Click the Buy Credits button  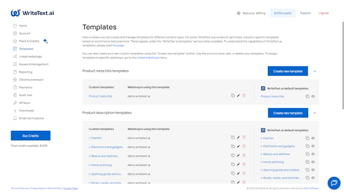[x=31, y=136]
